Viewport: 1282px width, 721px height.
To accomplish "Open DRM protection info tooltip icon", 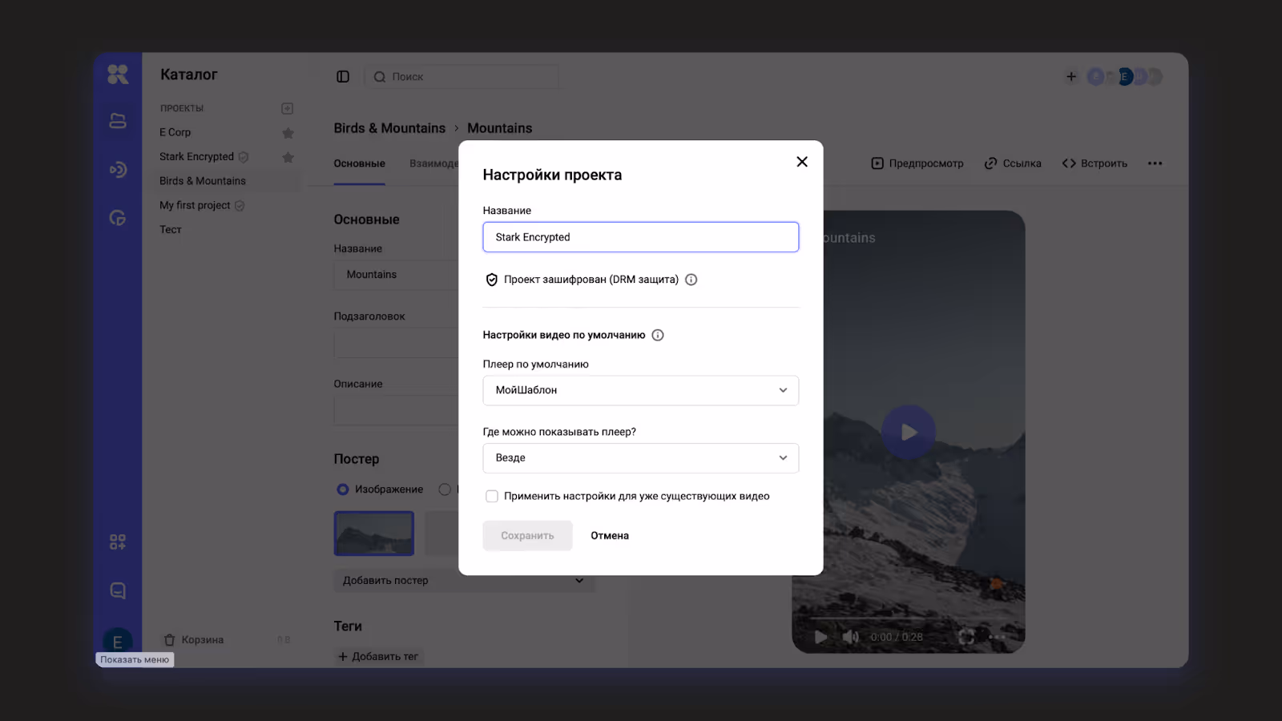I will (691, 280).
